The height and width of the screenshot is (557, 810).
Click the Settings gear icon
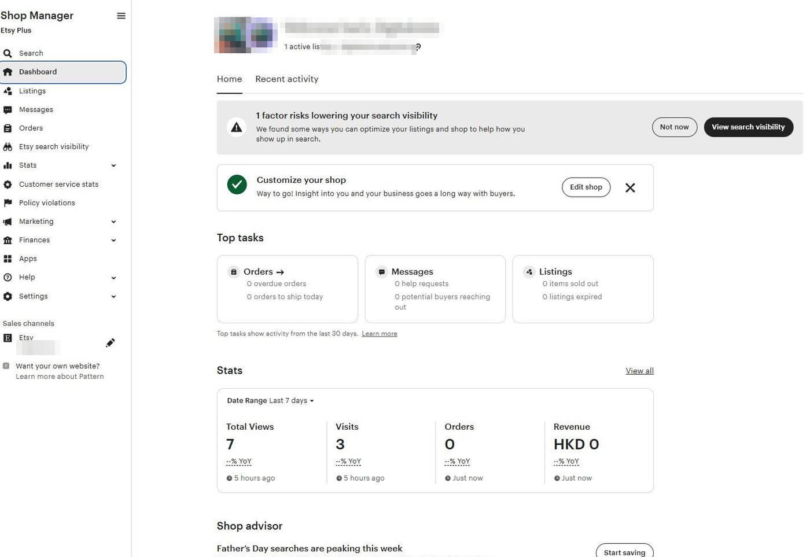8,296
